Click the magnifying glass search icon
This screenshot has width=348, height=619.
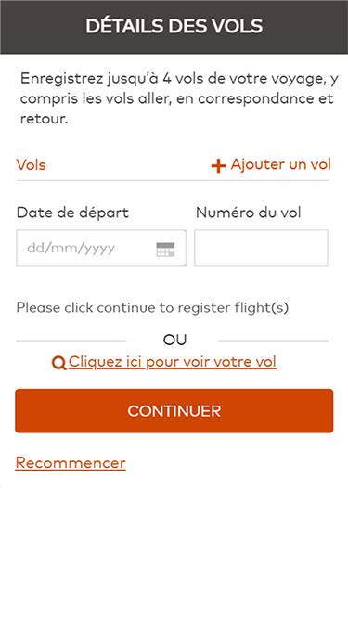(58, 363)
